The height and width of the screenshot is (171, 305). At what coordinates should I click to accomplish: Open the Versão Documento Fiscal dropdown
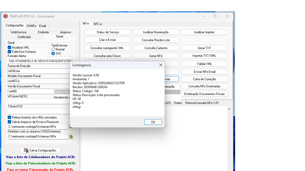pos(30,91)
